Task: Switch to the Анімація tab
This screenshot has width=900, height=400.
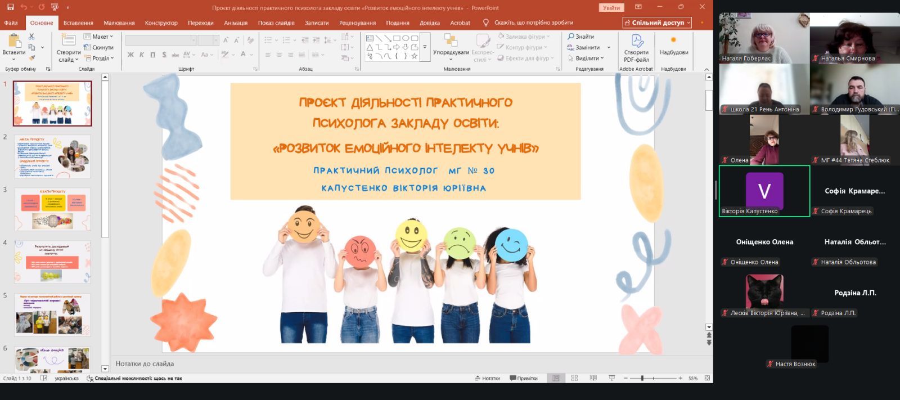Action: click(x=236, y=23)
